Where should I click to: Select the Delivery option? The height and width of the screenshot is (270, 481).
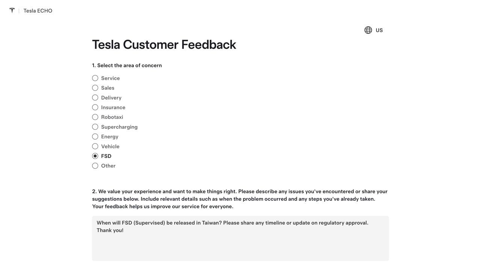95,97
